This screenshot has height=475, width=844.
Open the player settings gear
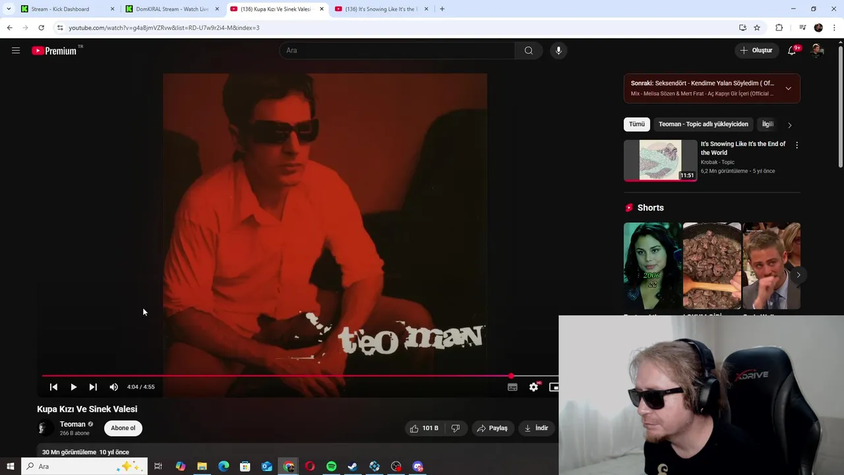(x=533, y=387)
